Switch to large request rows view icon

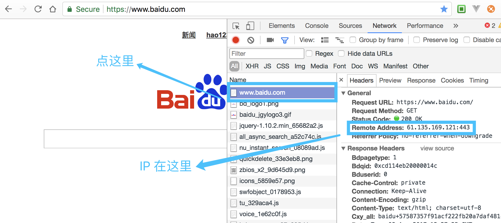pos(325,40)
